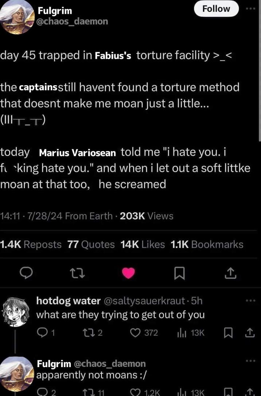The width and height of the screenshot is (261, 396).
Task: Click the repost icon on the main tweet
Action: 77,273
